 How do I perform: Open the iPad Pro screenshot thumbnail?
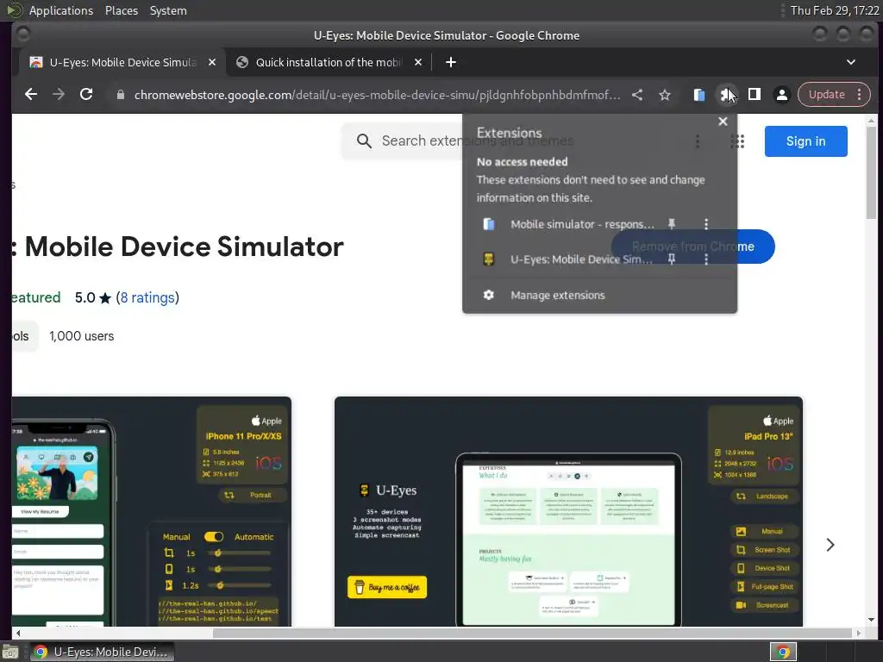click(568, 512)
